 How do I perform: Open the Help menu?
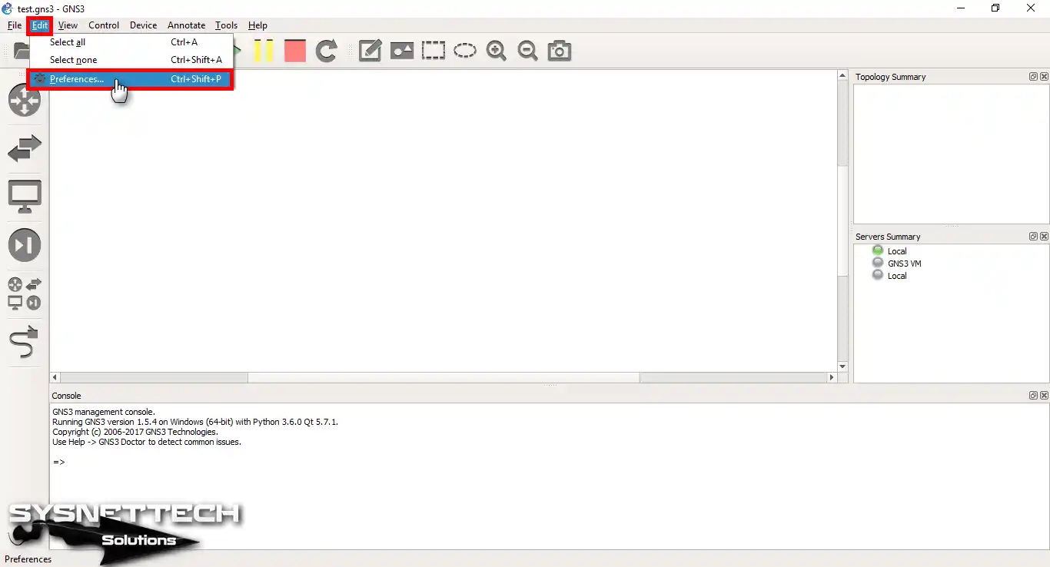coord(258,25)
